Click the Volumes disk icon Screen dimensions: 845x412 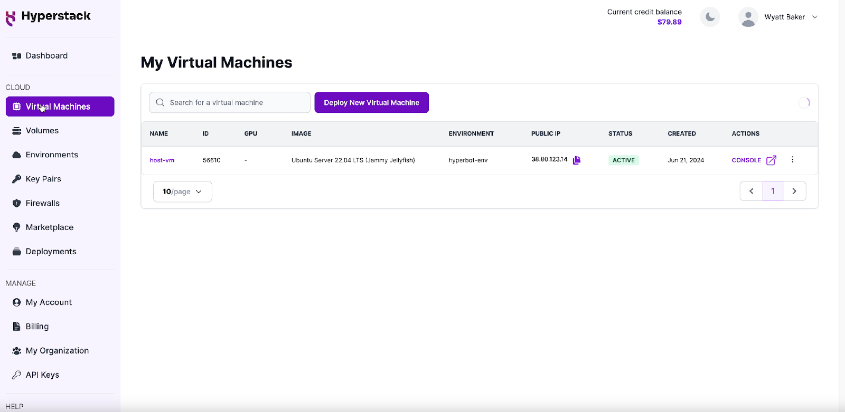coord(16,131)
